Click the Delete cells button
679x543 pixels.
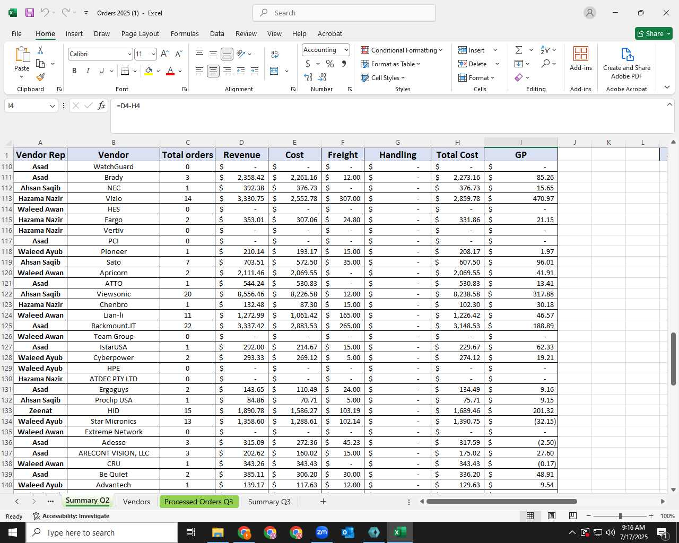[x=473, y=64]
